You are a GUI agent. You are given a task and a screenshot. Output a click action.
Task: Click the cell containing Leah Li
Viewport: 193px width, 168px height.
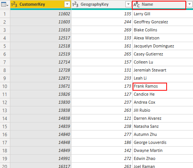click(x=163, y=78)
